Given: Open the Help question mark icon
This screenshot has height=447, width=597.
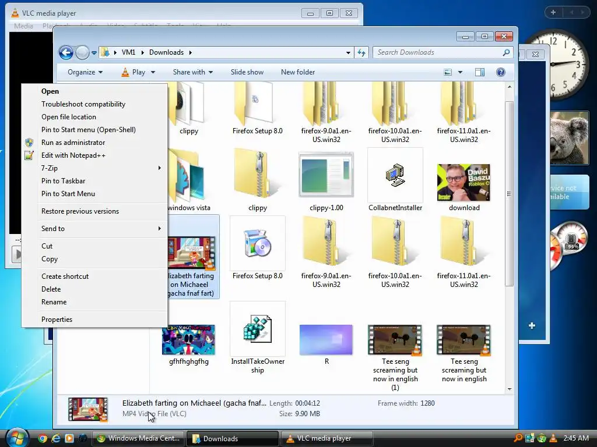Looking at the screenshot, I should (501, 72).
